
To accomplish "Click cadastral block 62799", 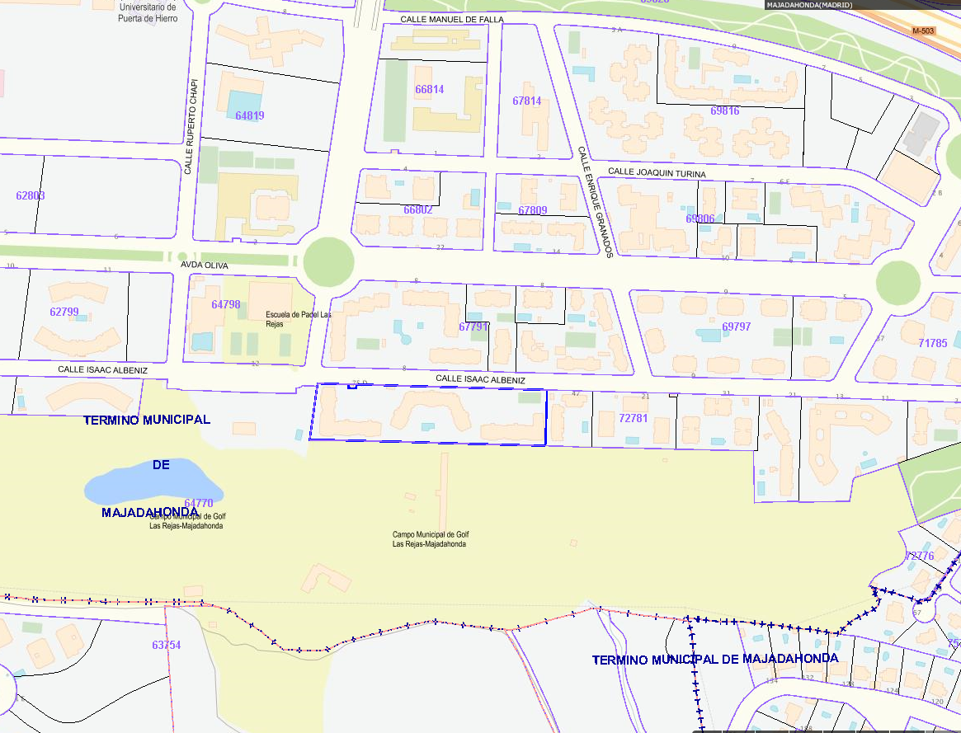I will point(64,312).
